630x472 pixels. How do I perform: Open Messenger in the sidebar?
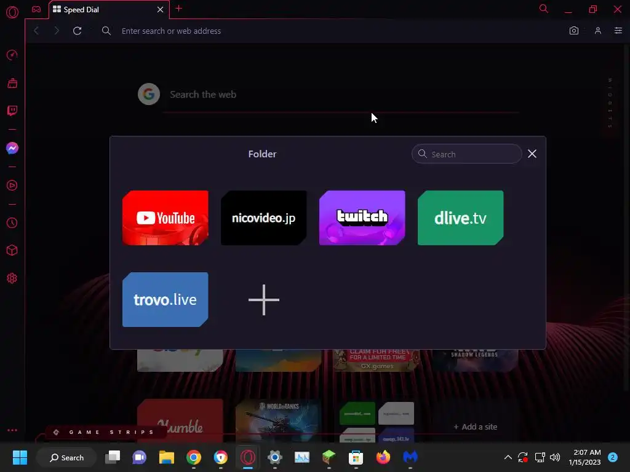tap(12, 148)
